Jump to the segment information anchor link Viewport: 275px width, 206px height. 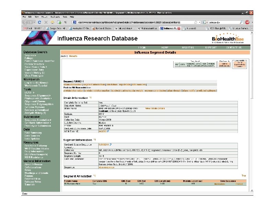[x=94, y=84]
